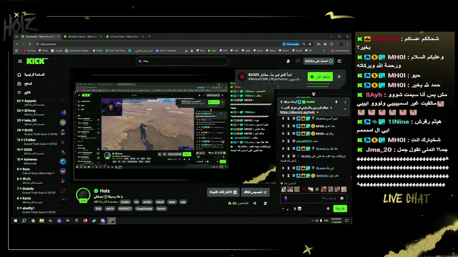Open the BotRix bookmark

click(x=98, y=51)
